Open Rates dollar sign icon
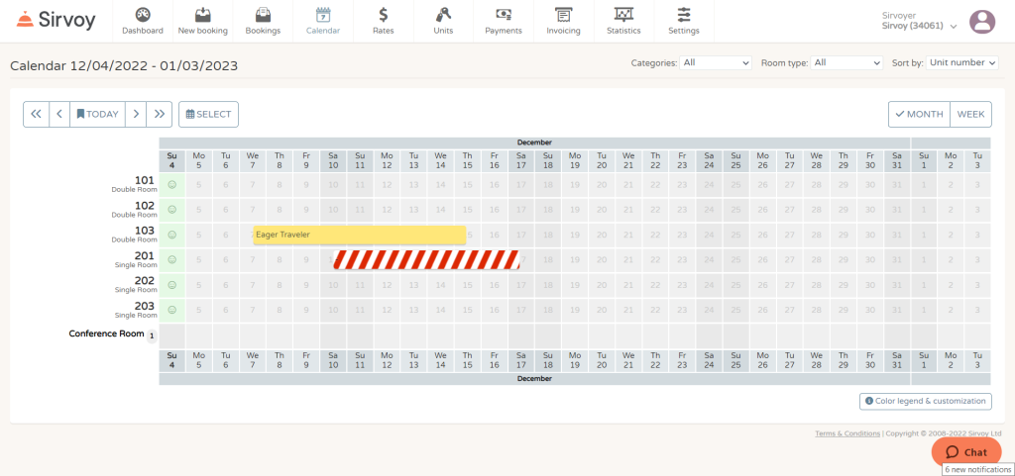Viewport: 1015px width, 476px height. tap(383, 15)
